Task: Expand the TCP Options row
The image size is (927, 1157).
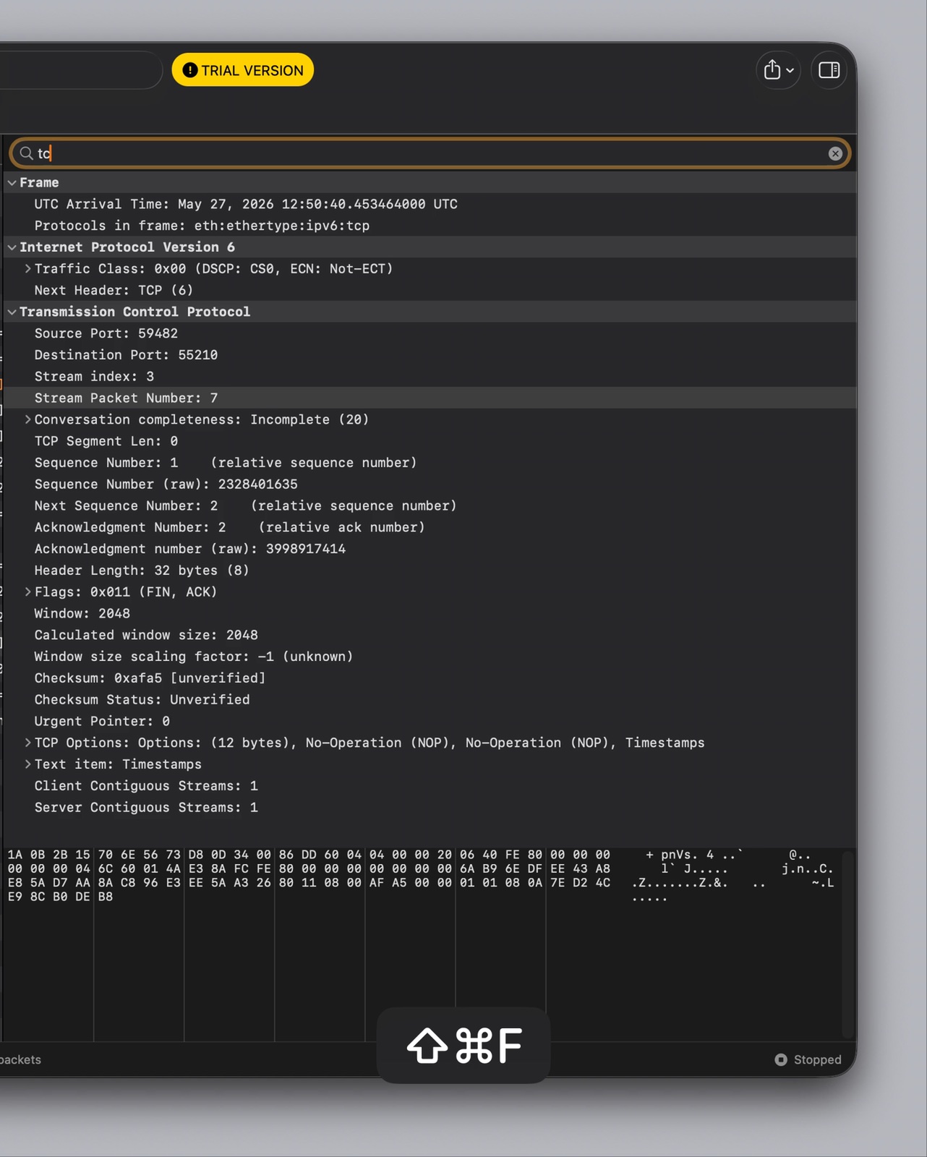Action: pos(27,743)
